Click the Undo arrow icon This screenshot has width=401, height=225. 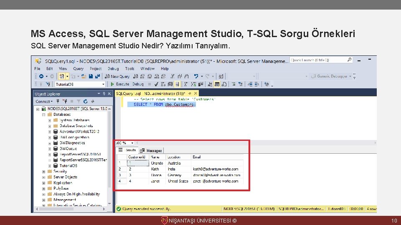pyautogui.click(x=196, y=76)
